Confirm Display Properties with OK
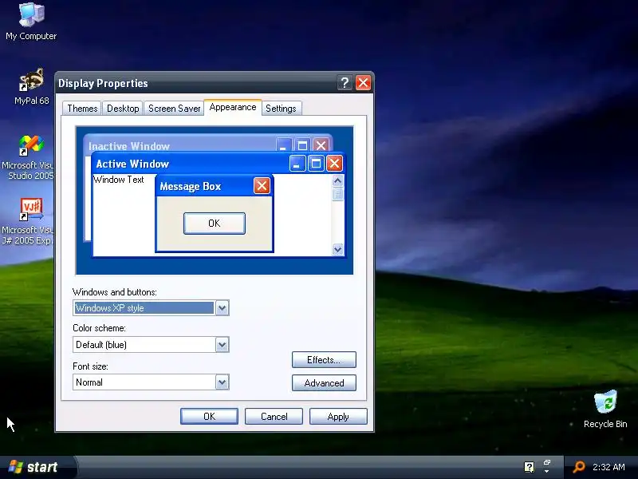The width and height of the screenshot is (638, 479). [209, 416]
